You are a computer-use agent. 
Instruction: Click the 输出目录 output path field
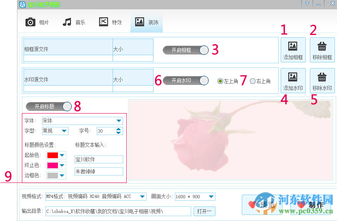coord(118,211)
